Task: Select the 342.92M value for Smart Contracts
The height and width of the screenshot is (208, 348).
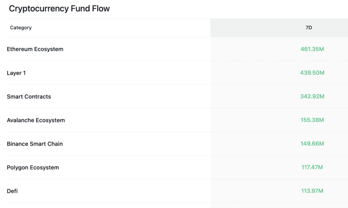Action: click(x=312, y=96)
